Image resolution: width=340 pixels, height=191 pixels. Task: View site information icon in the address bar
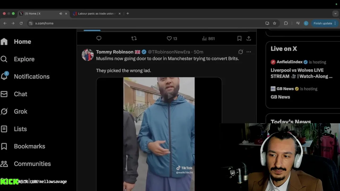[31, 23]
